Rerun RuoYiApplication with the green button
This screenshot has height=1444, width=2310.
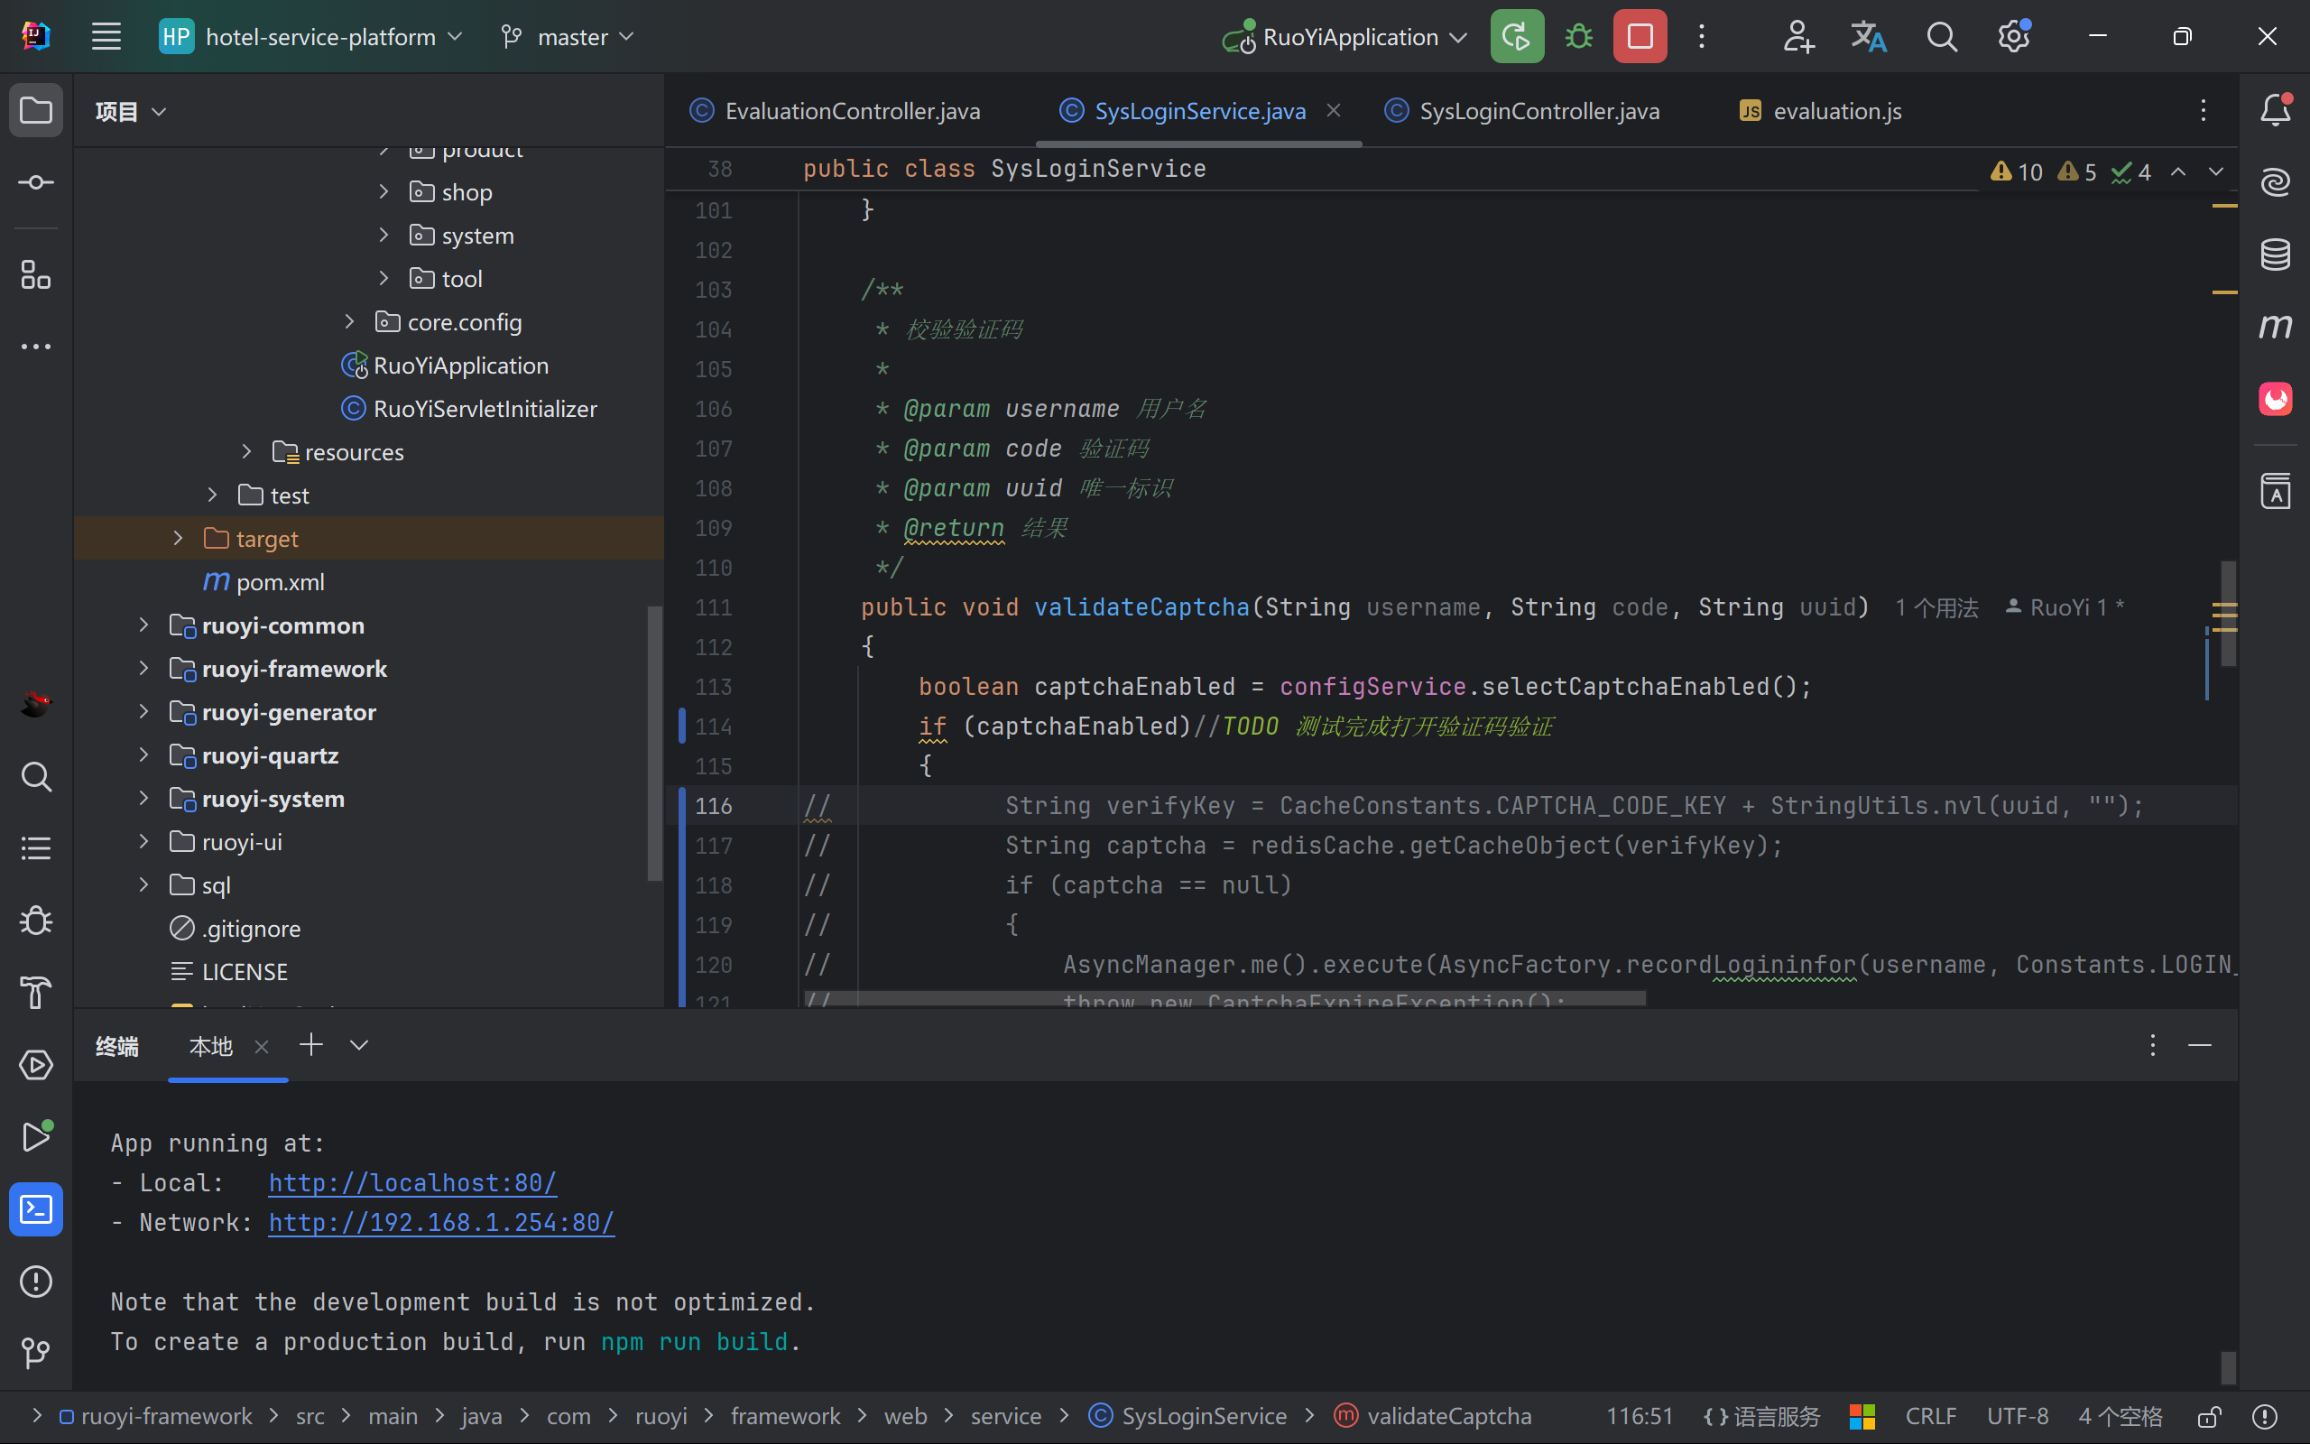1517,37
